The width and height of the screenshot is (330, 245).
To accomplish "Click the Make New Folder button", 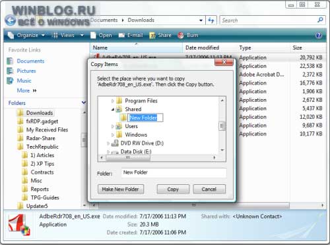I will pos(121,189).
